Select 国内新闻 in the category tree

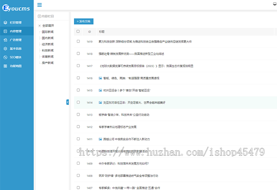[x=48, y=38]
